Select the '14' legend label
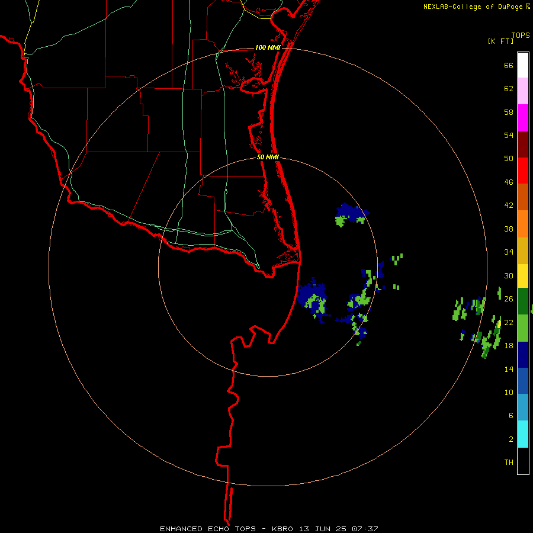The image size is (533, 533). [509, 369]
